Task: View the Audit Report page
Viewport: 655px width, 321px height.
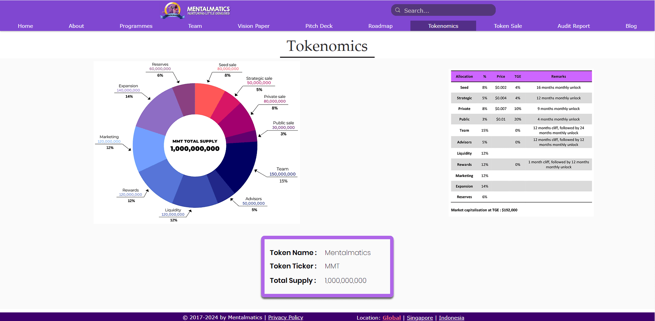Action: (x=573, y=26)
